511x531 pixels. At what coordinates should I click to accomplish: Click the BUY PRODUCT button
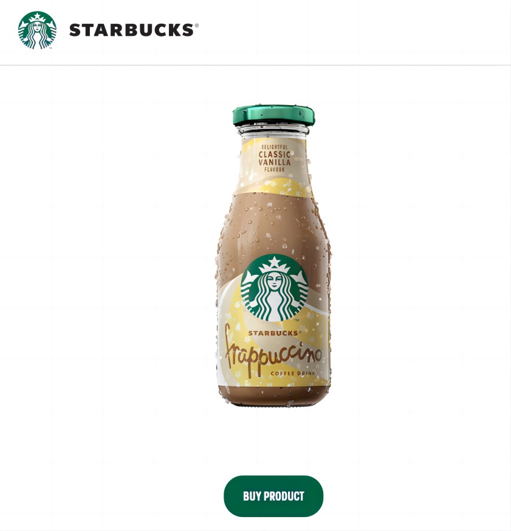(273, 496)
